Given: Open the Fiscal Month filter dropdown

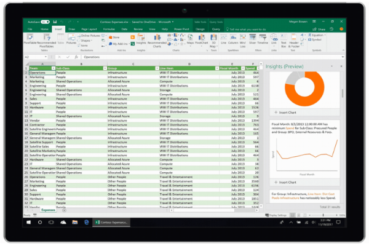Looking at the screenshot, I should point(243,68).
